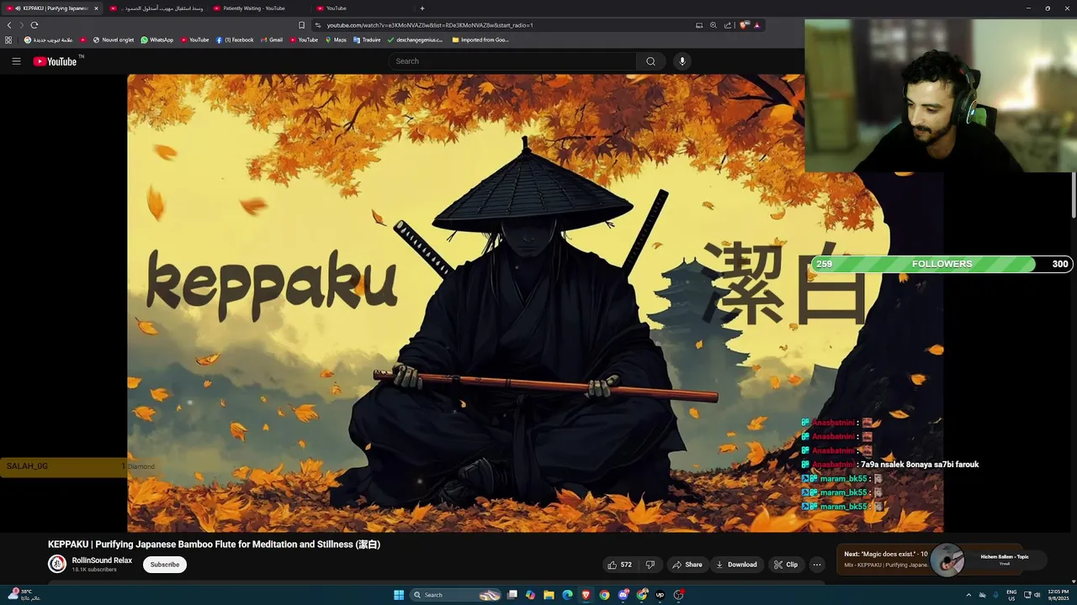
Task: Show hidden system tray icons chevron
Action: point(968,595)
